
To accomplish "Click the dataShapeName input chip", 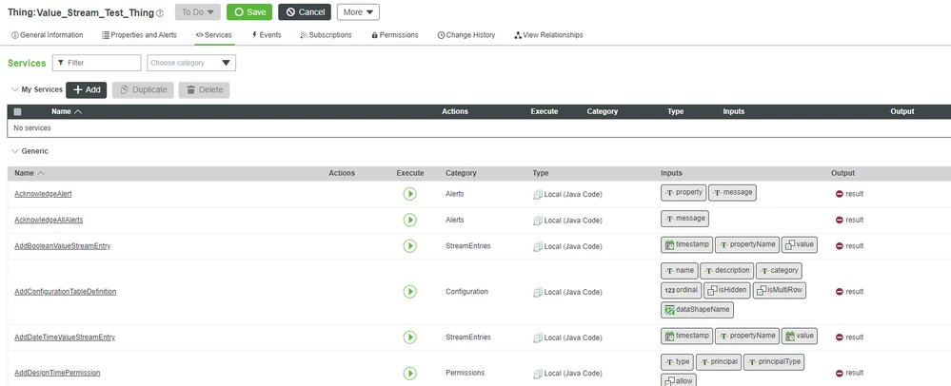I will tap(698, 310).
